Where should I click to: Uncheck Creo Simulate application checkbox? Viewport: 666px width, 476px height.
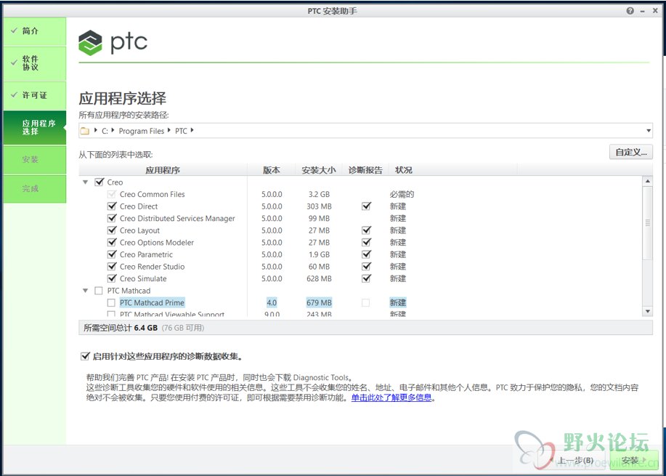[x=112, y=278]
